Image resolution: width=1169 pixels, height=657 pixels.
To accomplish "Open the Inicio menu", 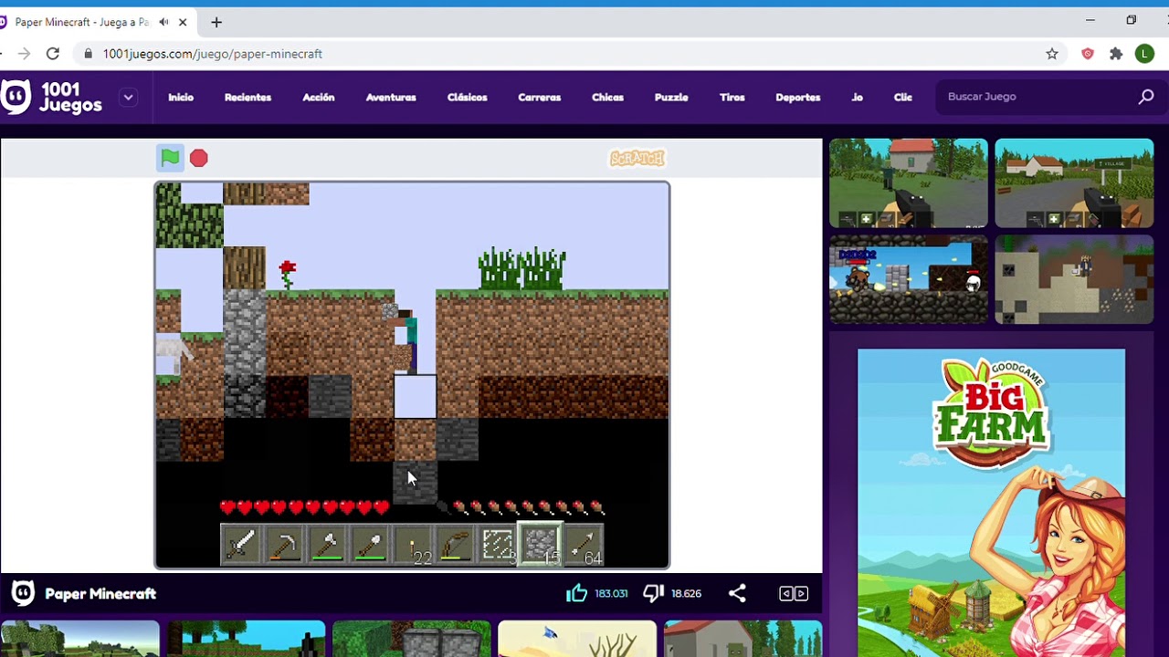I will 181,97.
